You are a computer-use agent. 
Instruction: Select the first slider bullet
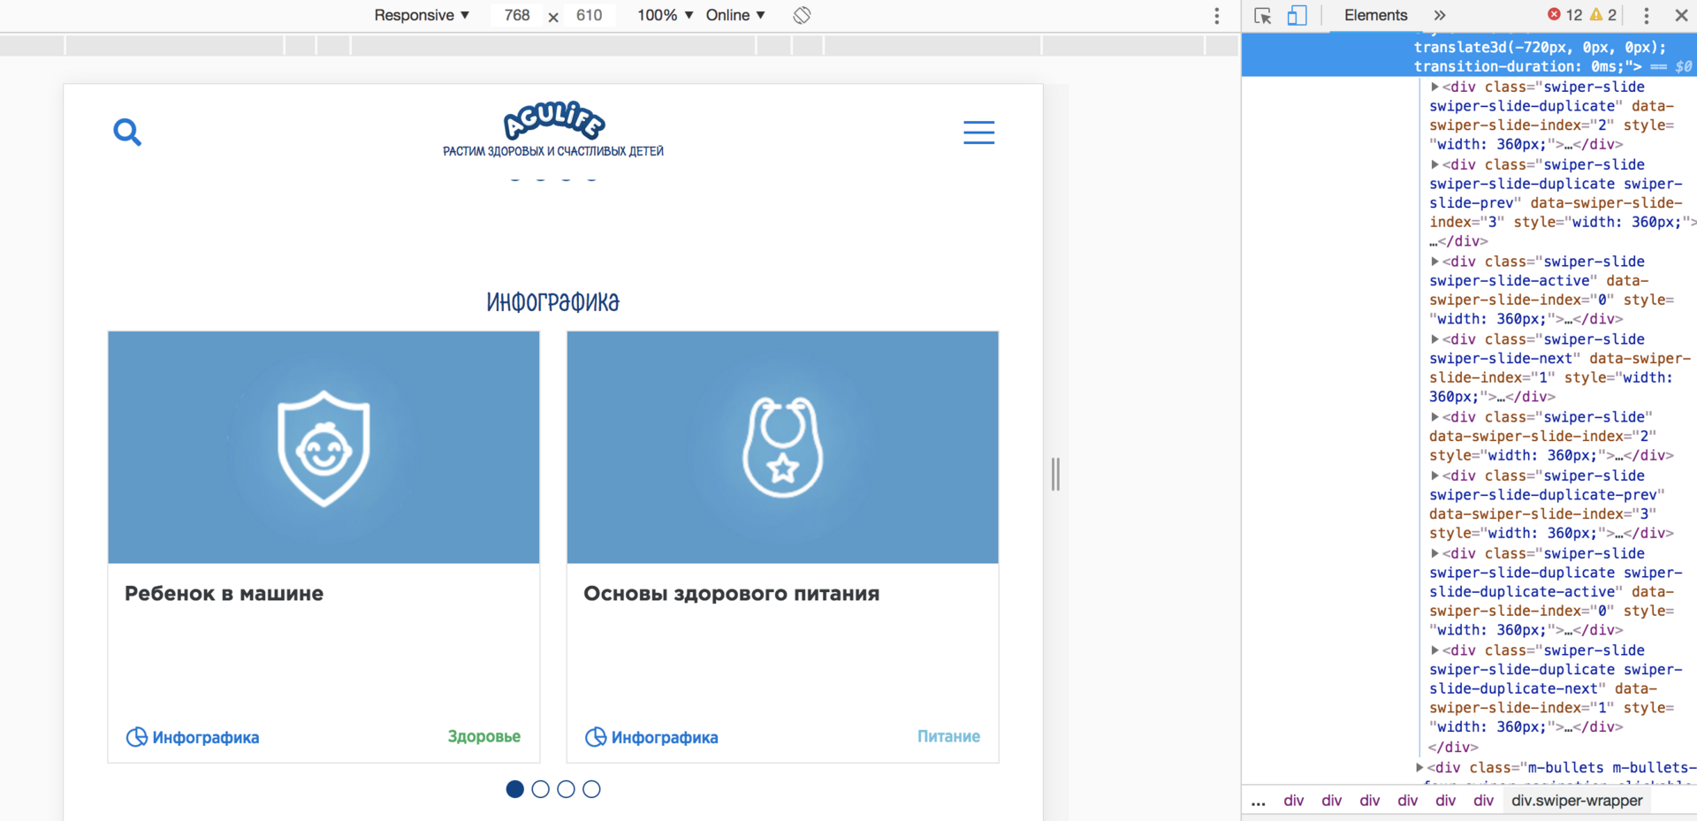click(x=515, y=789)
